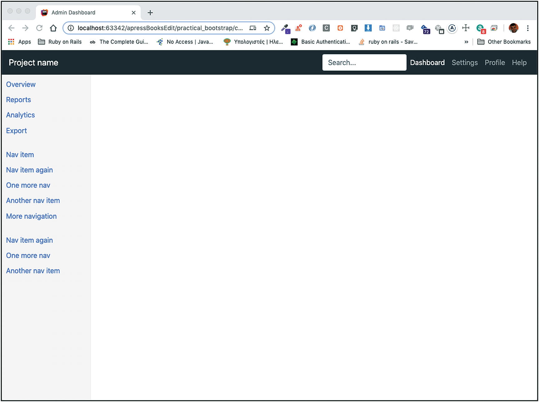Close the Admin Dashboard tab
This screenshot has width=539, height=402.
pos(134,12)
